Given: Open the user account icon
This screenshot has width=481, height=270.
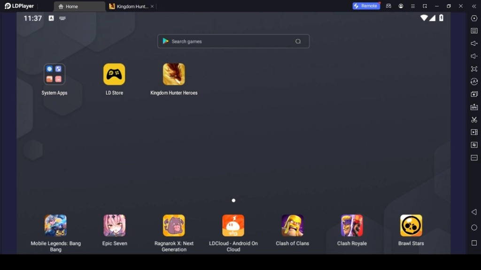Looking at the screenshot, I should pos(401,6).
